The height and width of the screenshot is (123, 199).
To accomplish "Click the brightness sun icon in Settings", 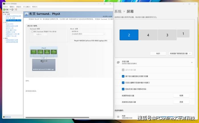I will click(118, 117).
